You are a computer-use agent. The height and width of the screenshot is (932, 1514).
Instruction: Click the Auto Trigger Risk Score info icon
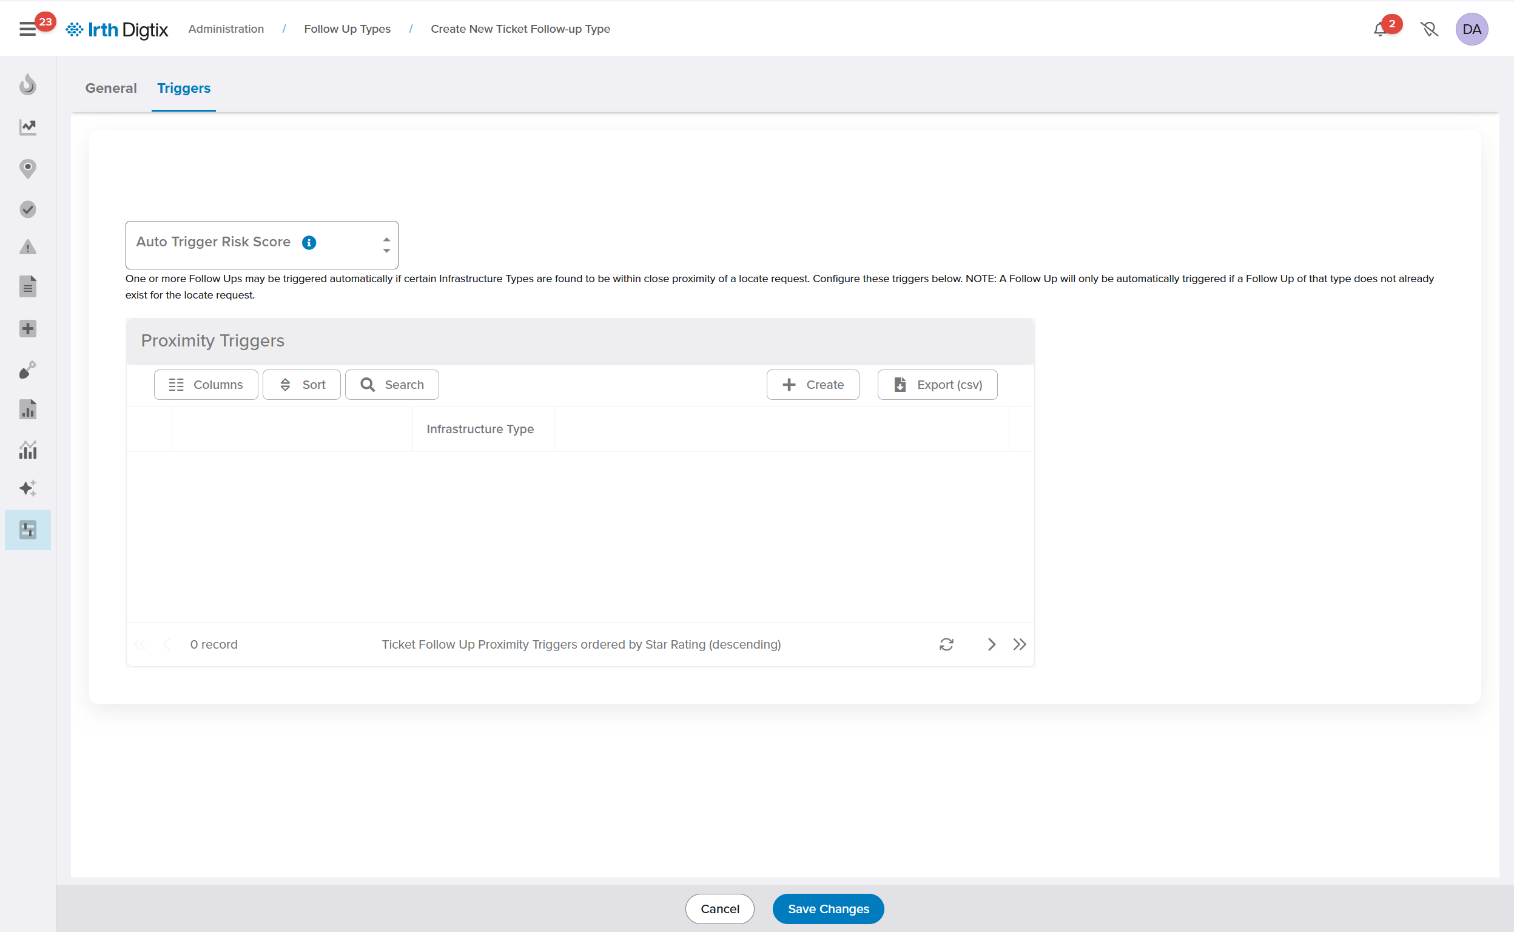point(309,243)
